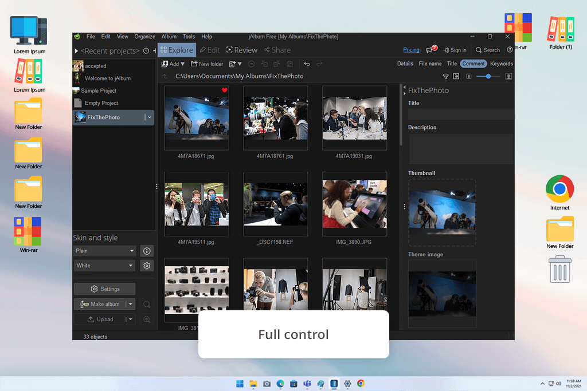Open File Explorer from taskbar

point(253,384)
